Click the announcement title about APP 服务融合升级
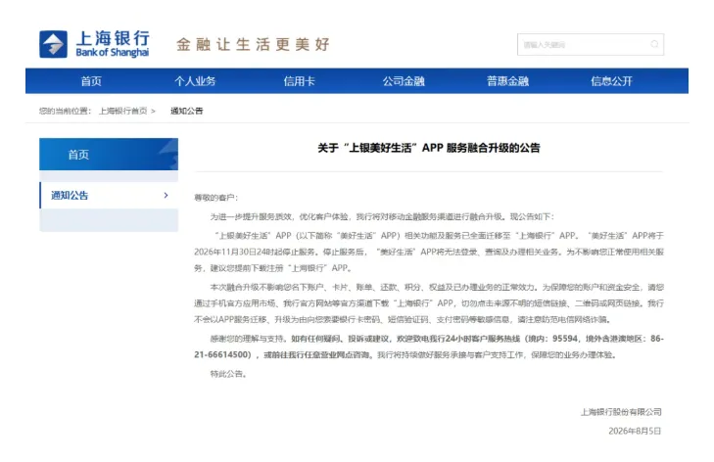 click(428, 148)
